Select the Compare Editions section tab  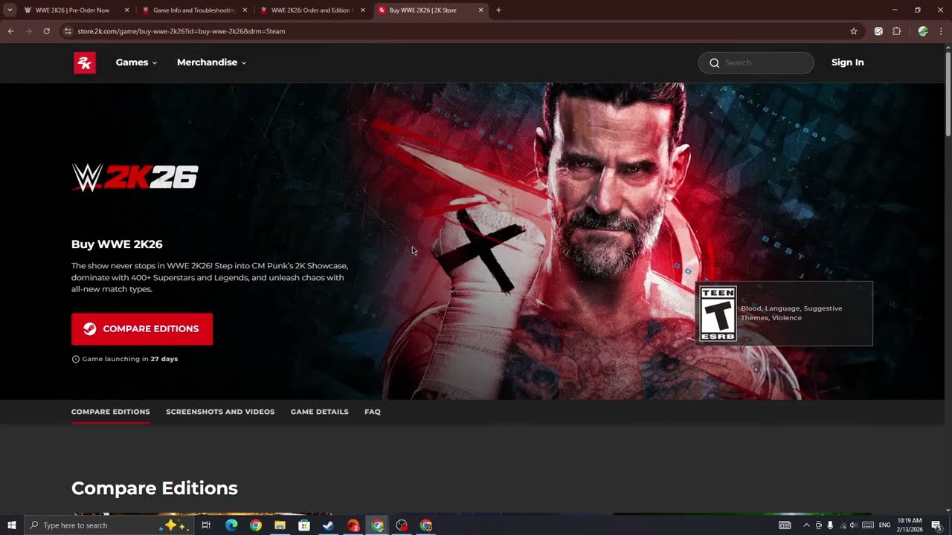pos(110,412)
